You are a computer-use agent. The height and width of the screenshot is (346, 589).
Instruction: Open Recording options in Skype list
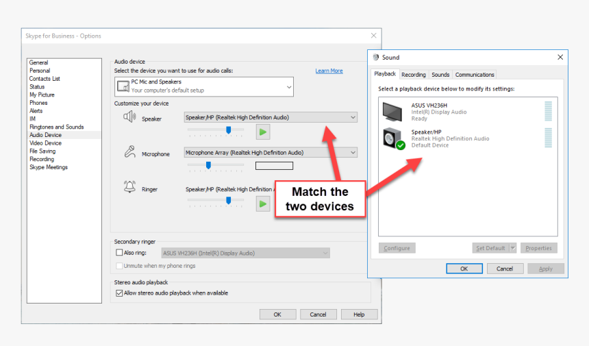(42, 159)
